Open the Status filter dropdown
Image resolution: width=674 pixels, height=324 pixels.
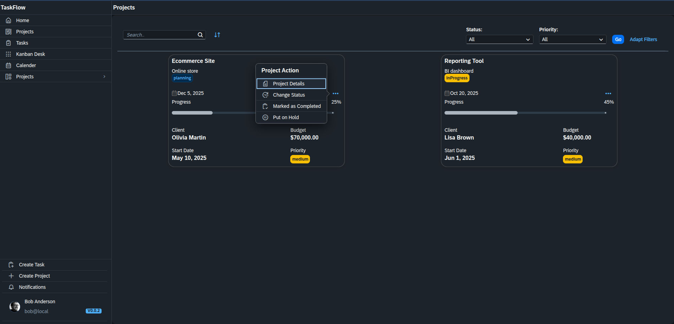click(x=499, y=39)
